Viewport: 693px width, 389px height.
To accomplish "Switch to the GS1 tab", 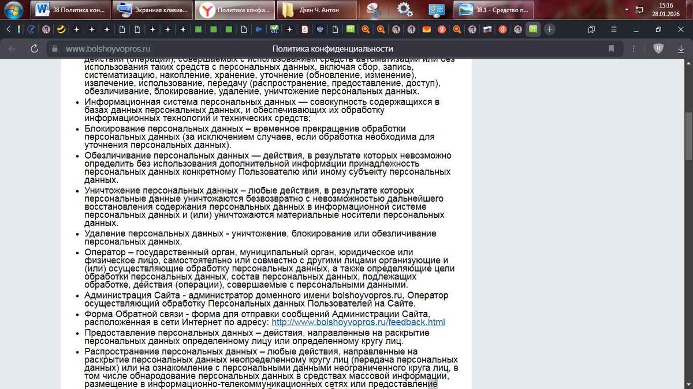I will [x=274, y=29].
